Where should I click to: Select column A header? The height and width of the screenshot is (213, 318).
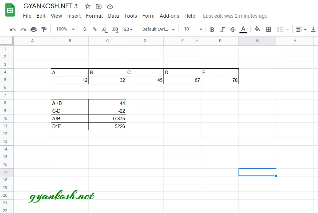(32, 41)
